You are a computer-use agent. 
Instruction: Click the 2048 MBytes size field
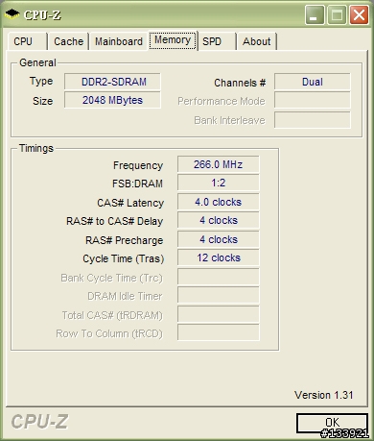coord(112,100)
